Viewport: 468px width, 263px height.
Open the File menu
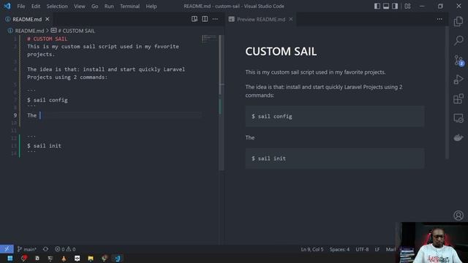click(x=21, y=7)
